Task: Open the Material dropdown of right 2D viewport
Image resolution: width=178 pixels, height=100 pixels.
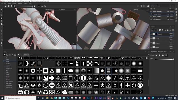Action: tap(141, 10)
